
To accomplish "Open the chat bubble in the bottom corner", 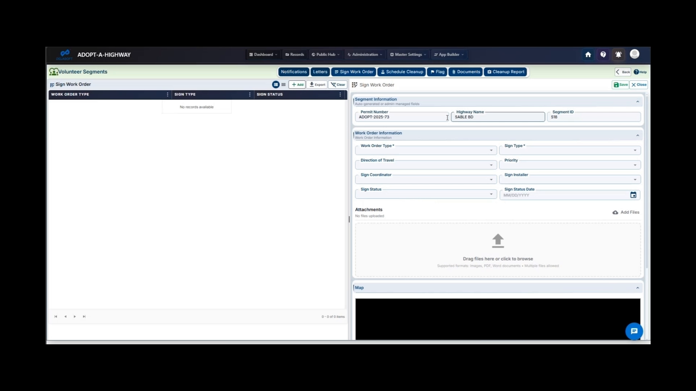I will [x=634, y=331].
